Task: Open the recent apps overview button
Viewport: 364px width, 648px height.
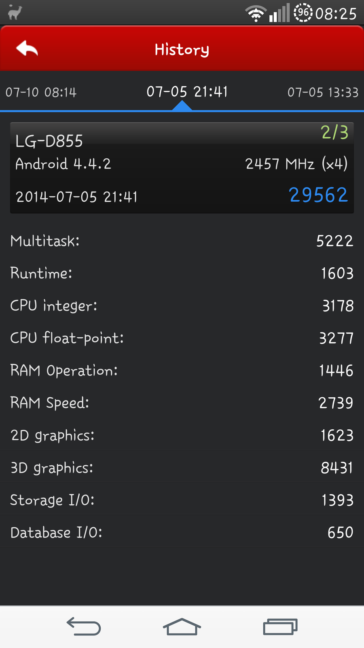Action: 280,627
